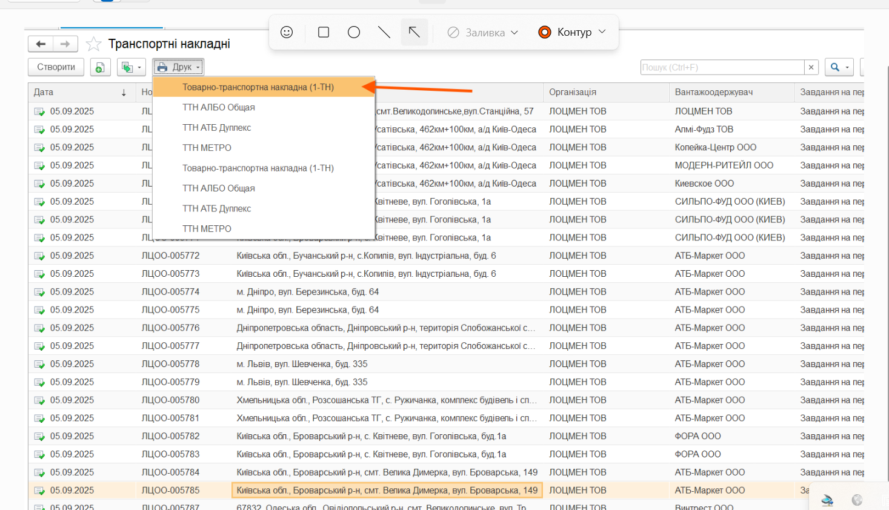The width and height of the screenshot is (889, 510).
Task: Click the Завдання на пер… column header
Action: (x=829, y=92)
